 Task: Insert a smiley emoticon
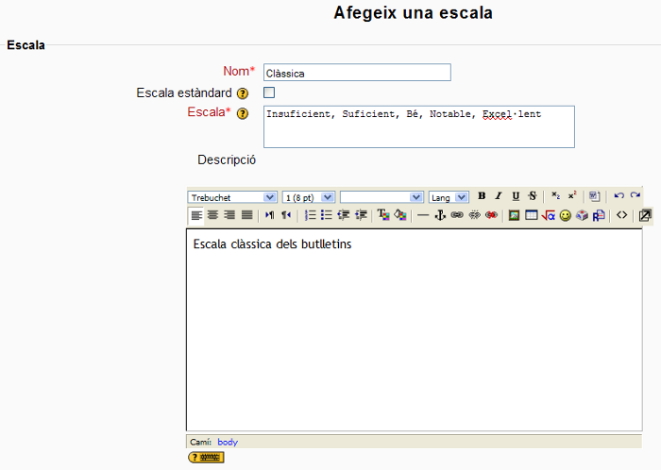click(566, 215)
